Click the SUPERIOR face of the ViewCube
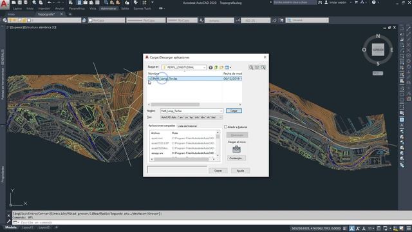412x232 pixels. (x=378, y=50)
